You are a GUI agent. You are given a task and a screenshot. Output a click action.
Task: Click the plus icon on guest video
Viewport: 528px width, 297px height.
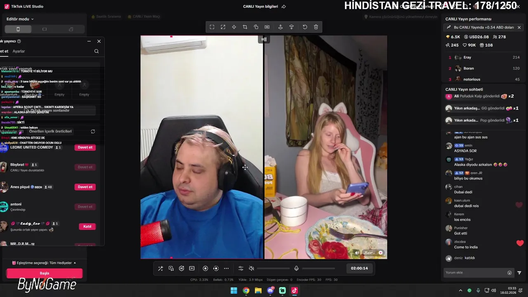tap(380, 253)
